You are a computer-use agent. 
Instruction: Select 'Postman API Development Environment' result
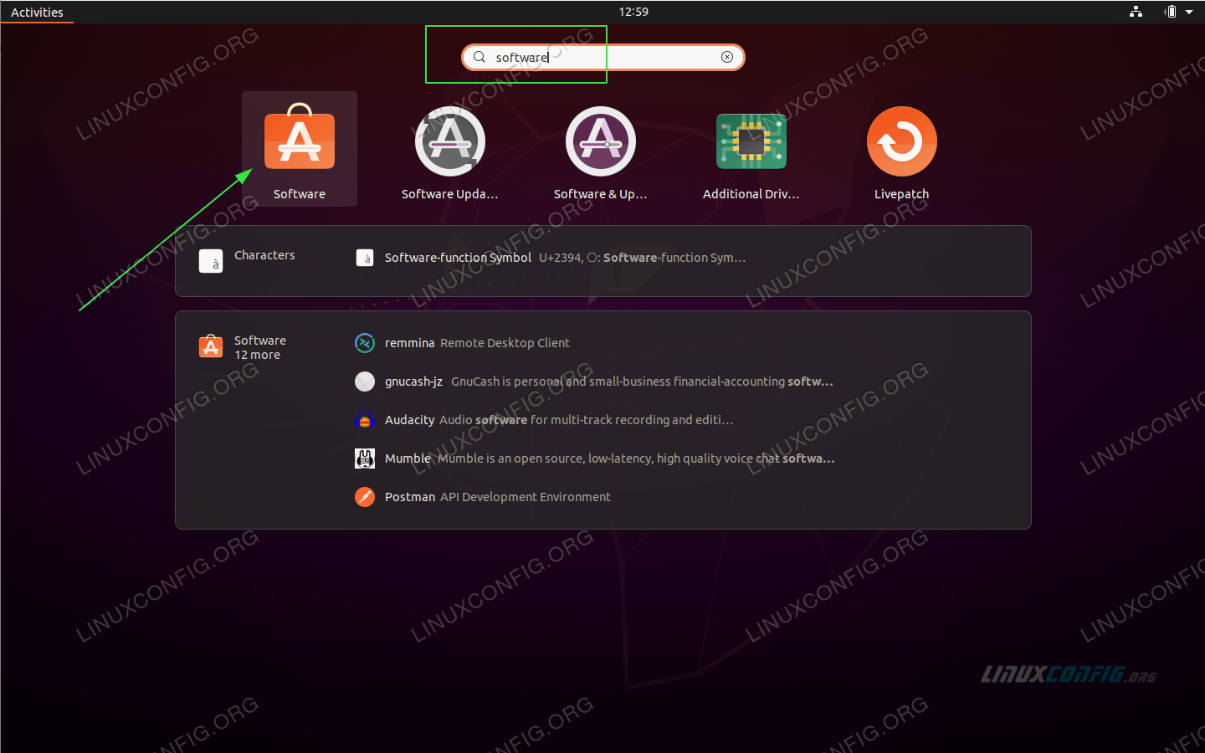pos(498,497)
